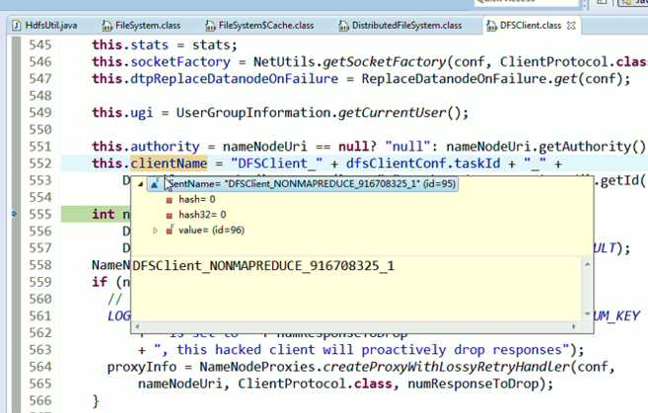Click createProxyWithLossyRetryHandler in line 564
Screen dimensions: 648x413
pos(446,367)
